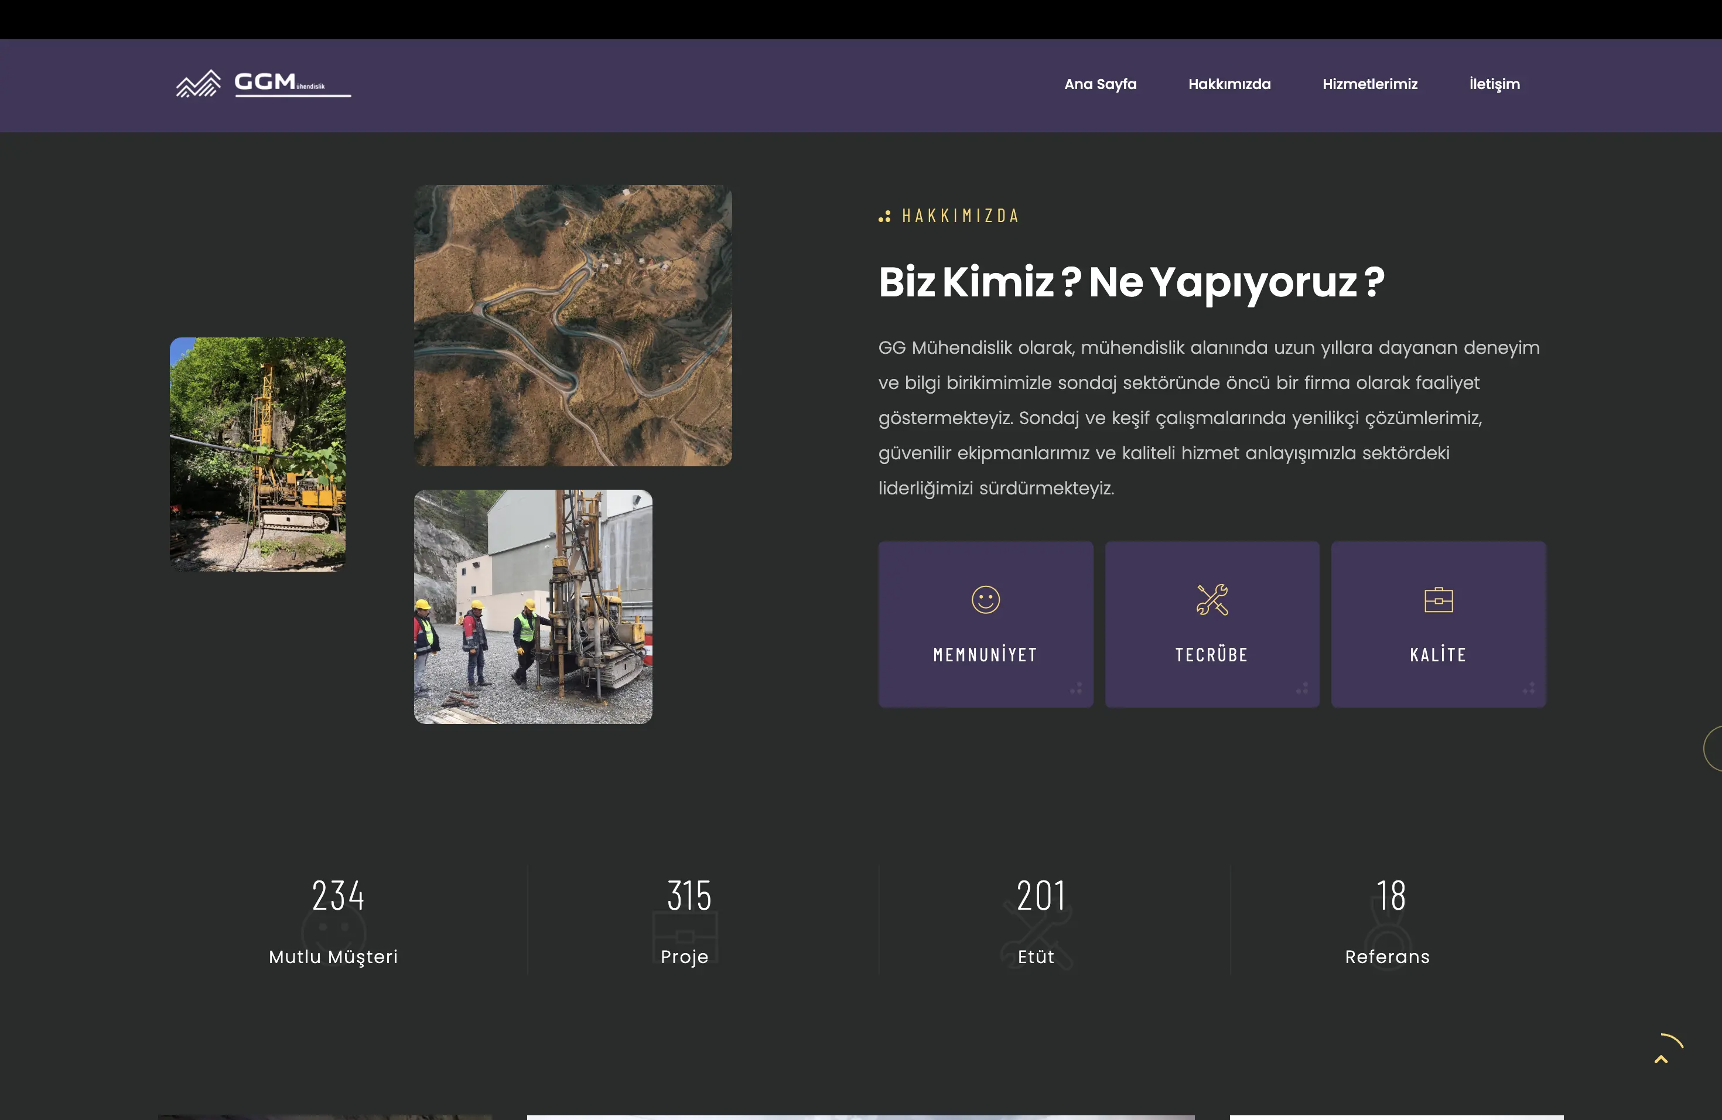Select the KALİTE card label
1722x1120 pixels.
[1438, 654]
